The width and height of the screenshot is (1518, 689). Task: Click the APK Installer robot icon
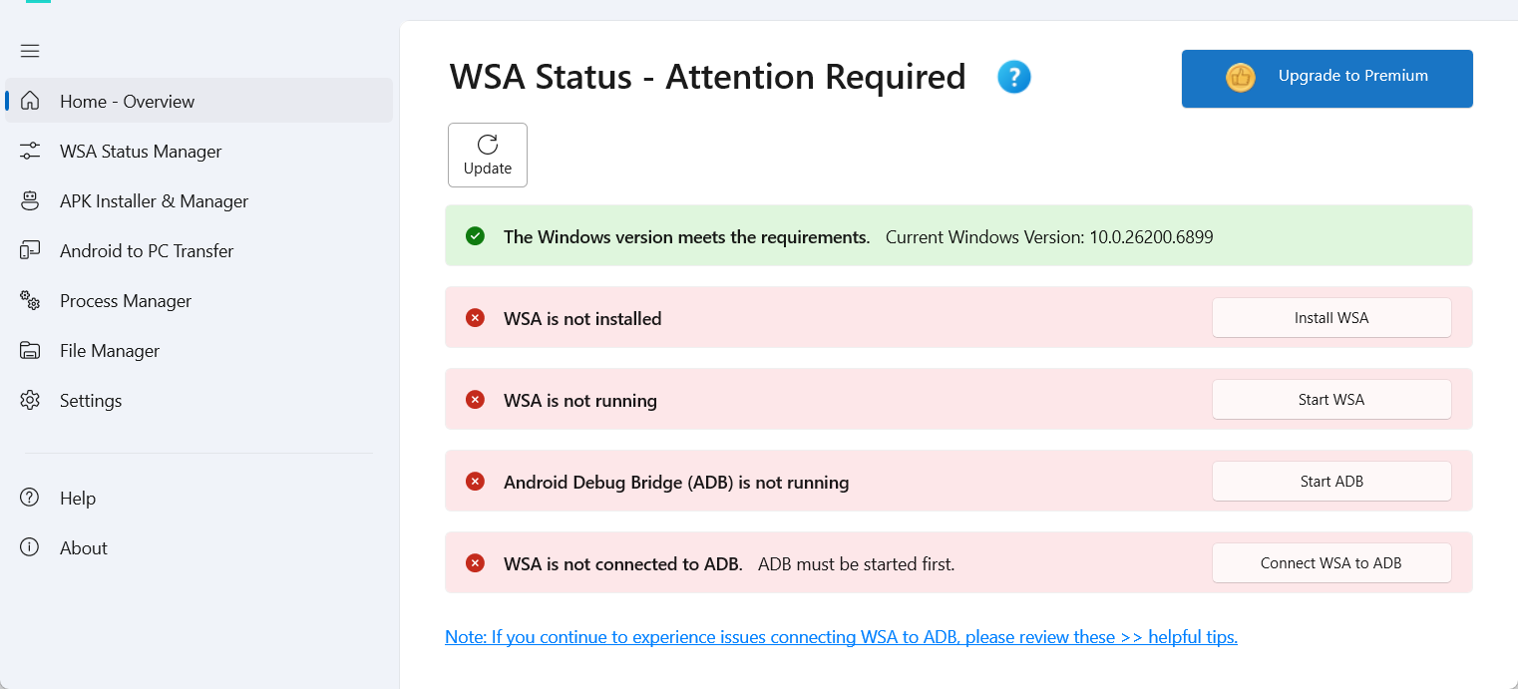coord(30,200)
